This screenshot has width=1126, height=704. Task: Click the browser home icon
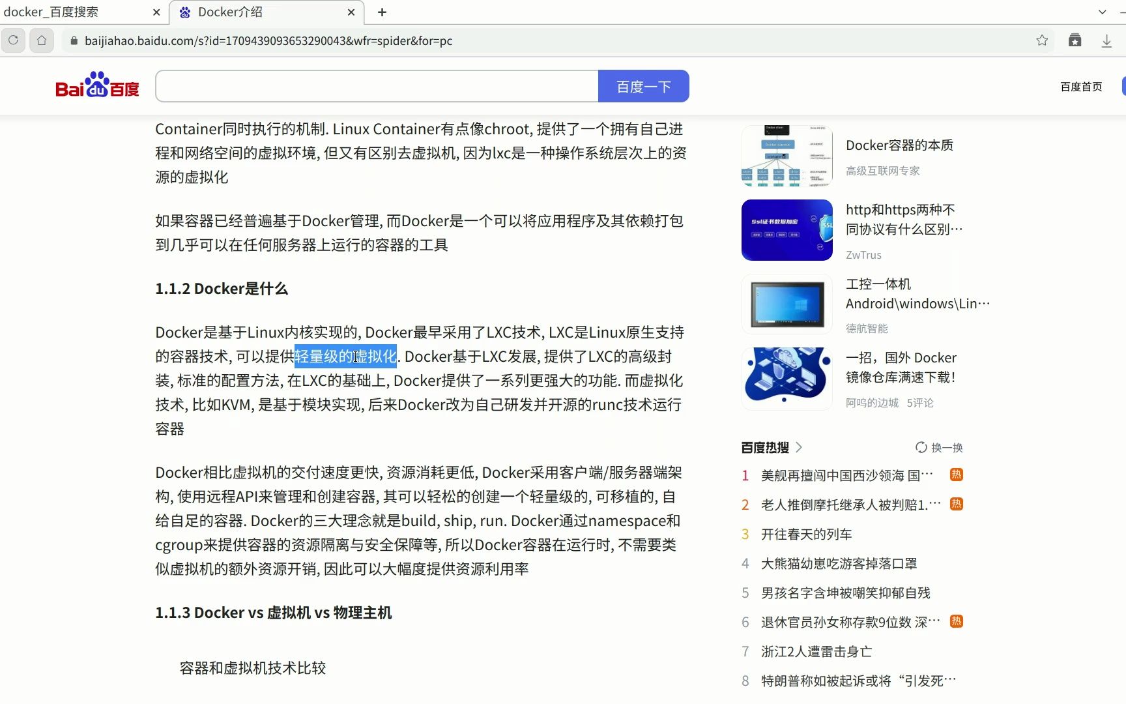(42, 40)
